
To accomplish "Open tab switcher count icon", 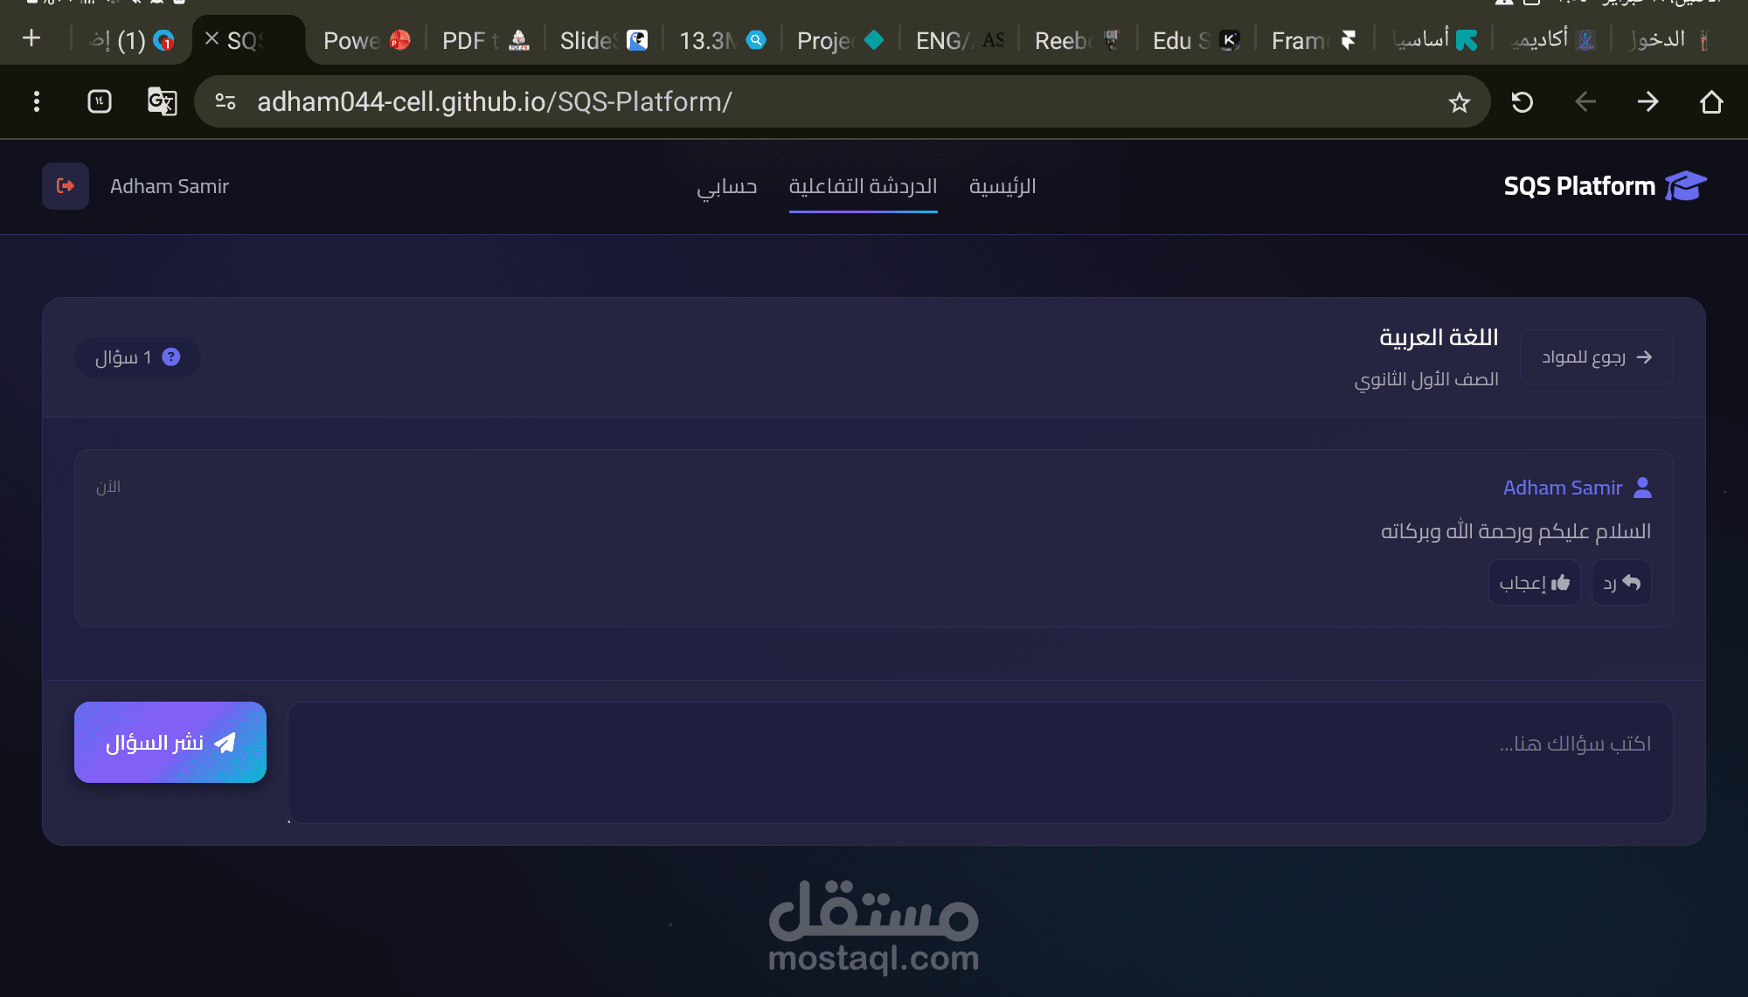I will (x=100, y=102).
